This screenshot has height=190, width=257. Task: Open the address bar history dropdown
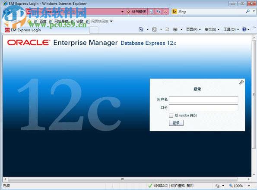pos(122,12)
